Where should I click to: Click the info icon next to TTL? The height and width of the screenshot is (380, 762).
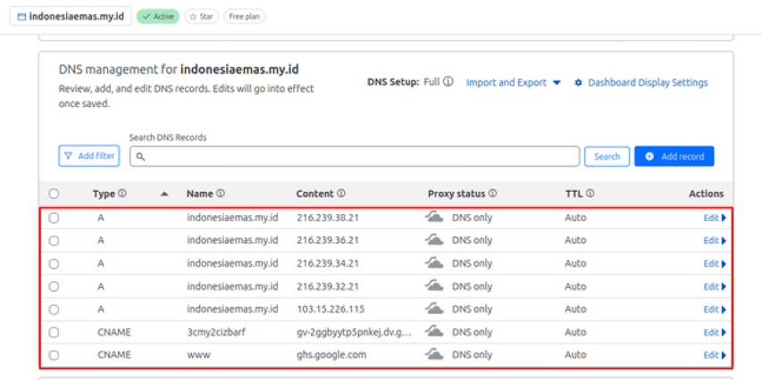click(x=590, y=194)
